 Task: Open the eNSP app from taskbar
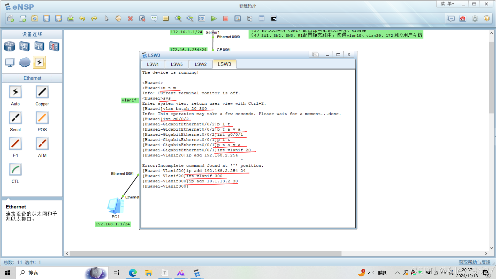pos(197,273)
